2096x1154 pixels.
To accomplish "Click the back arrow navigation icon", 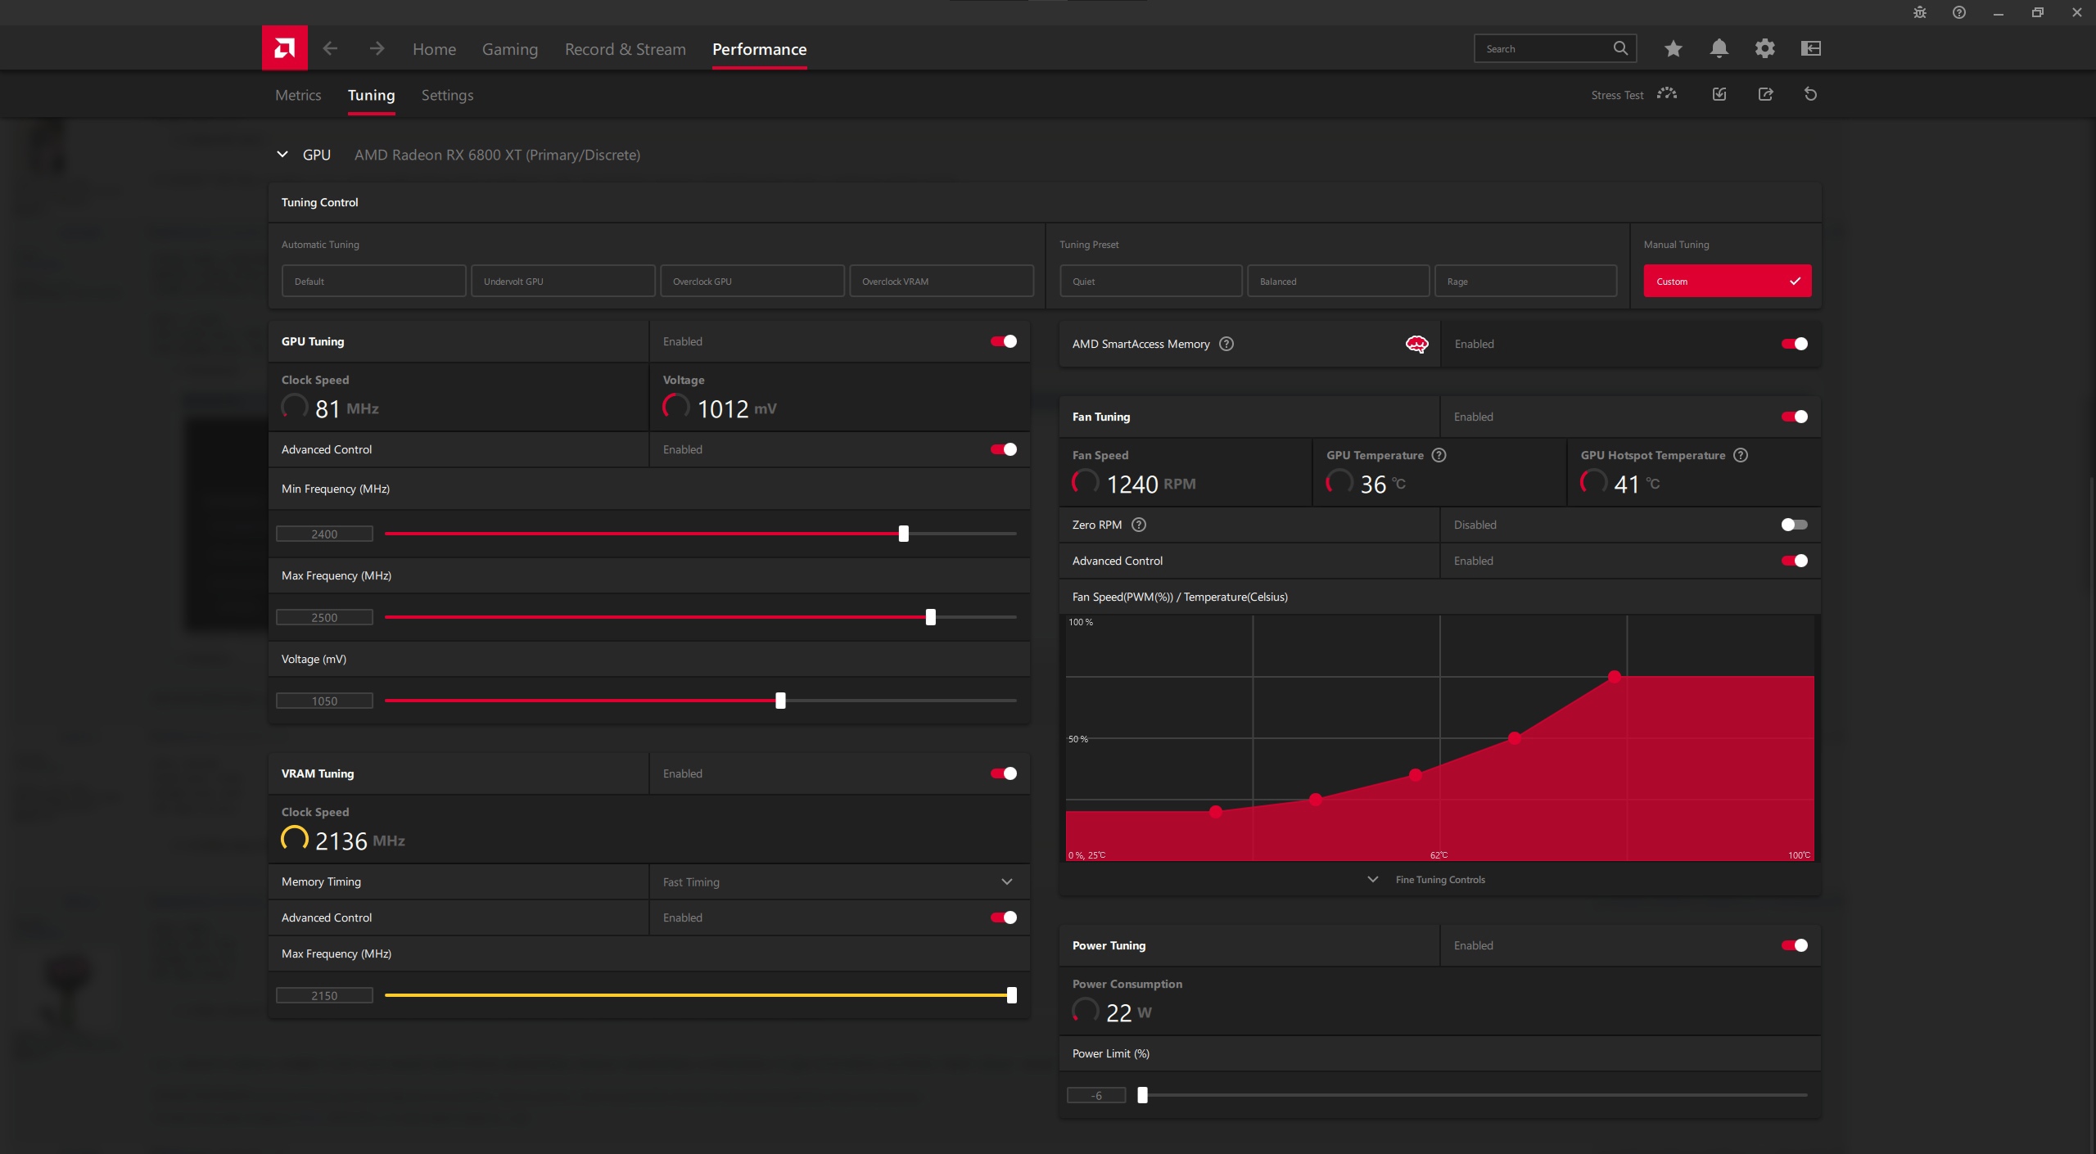I will (330, 48).
